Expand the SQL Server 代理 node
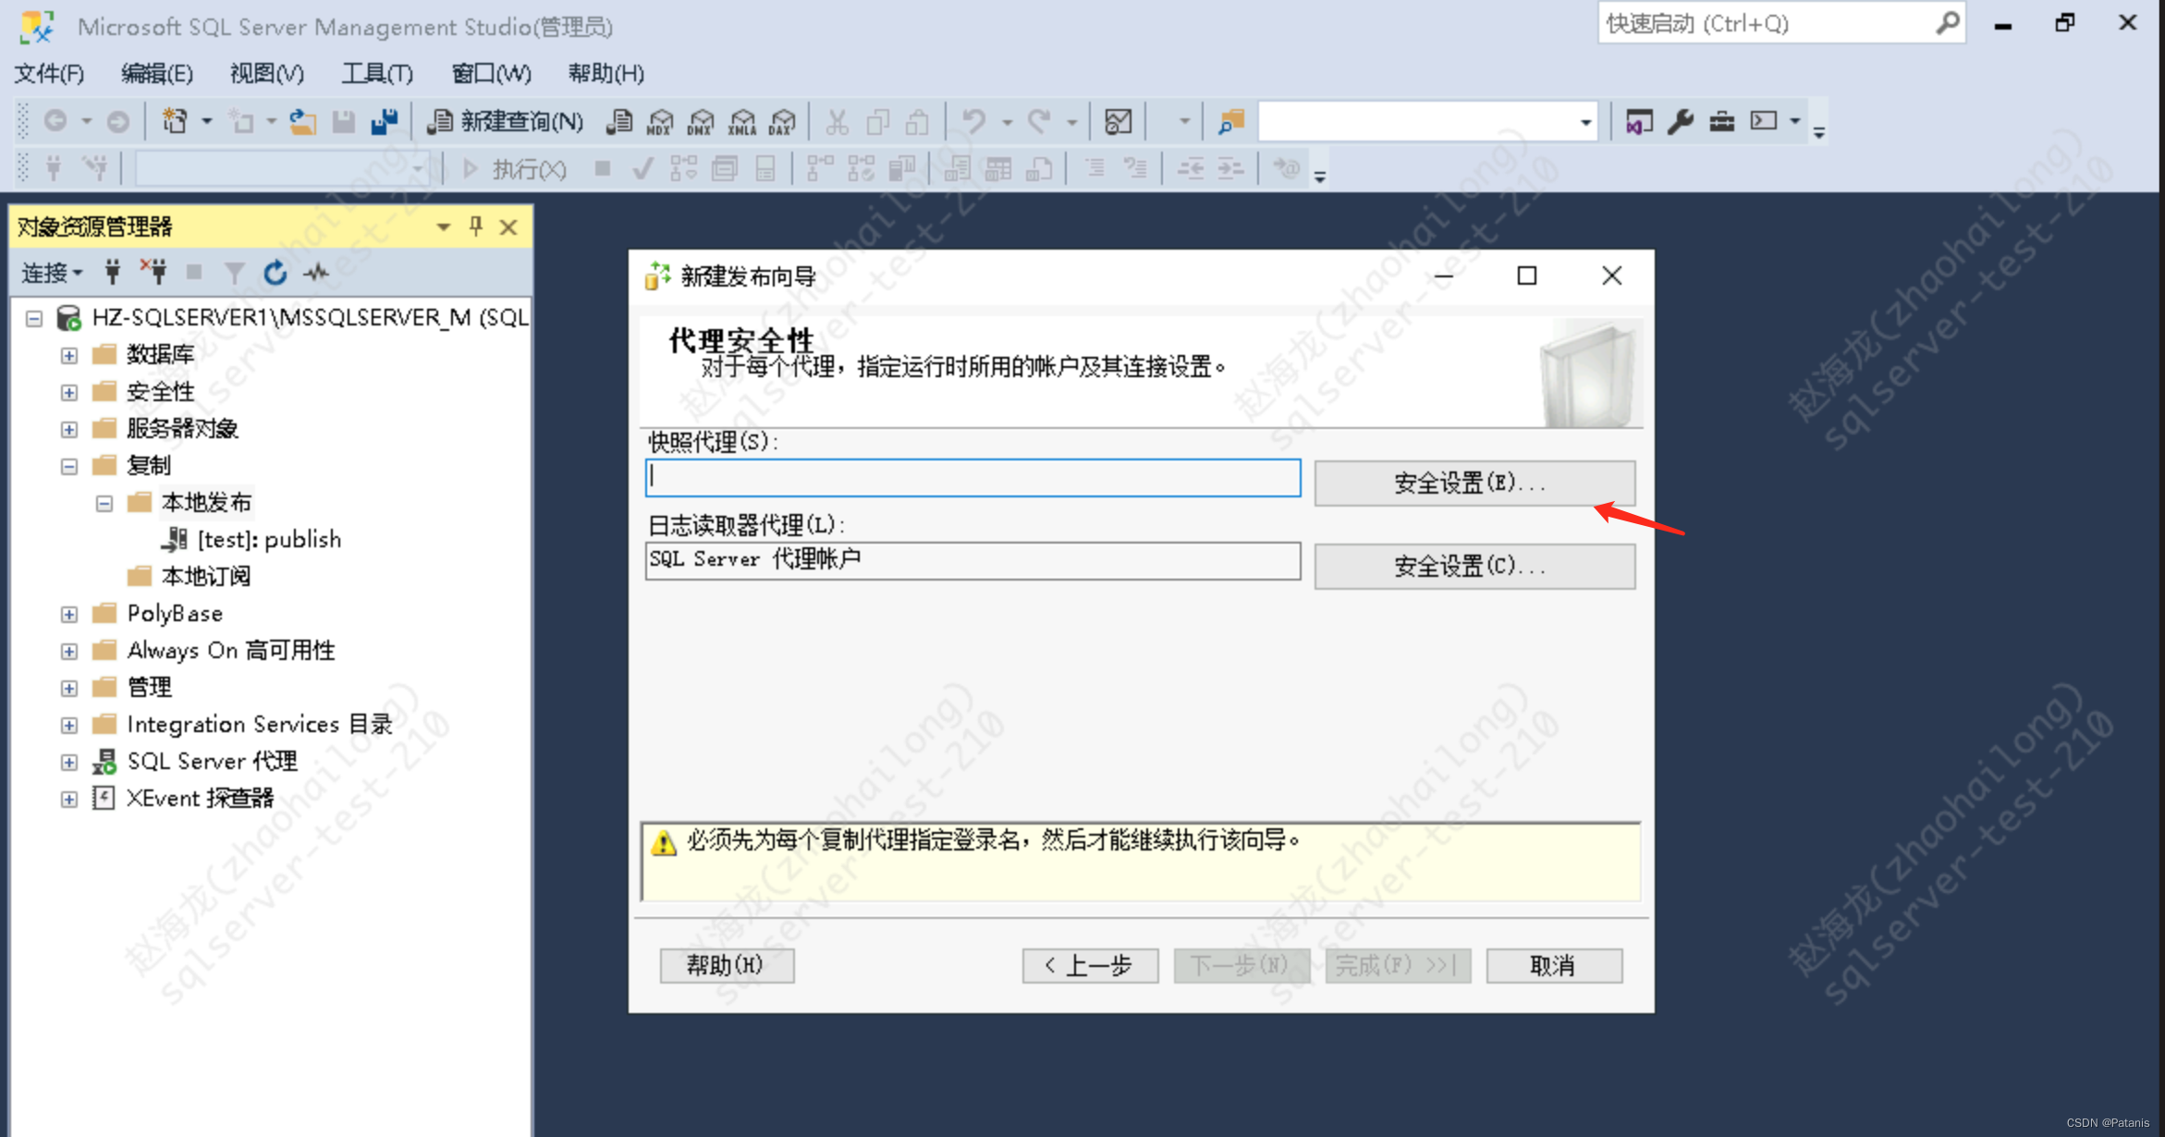The height and width of the screenshot is (1137, 2165). pos(69,763)
